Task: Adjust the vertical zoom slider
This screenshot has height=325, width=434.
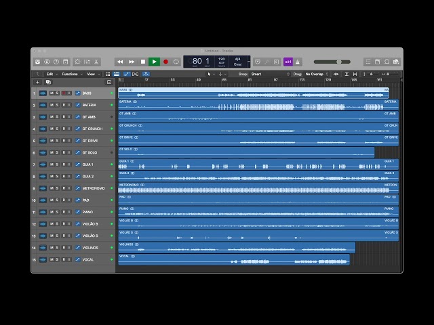Action: click(371, 74)
